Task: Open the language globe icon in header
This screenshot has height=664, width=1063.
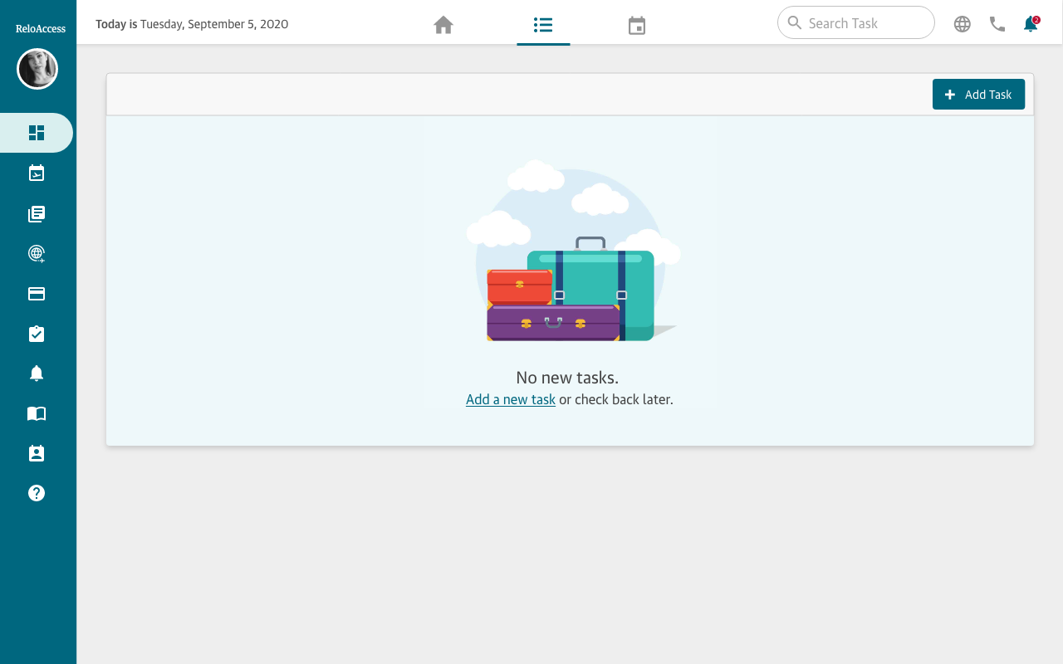Action: 963,24
